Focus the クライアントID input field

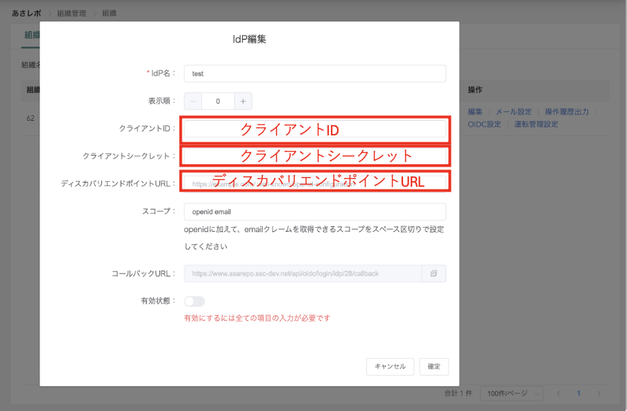(x=314, y=129)
